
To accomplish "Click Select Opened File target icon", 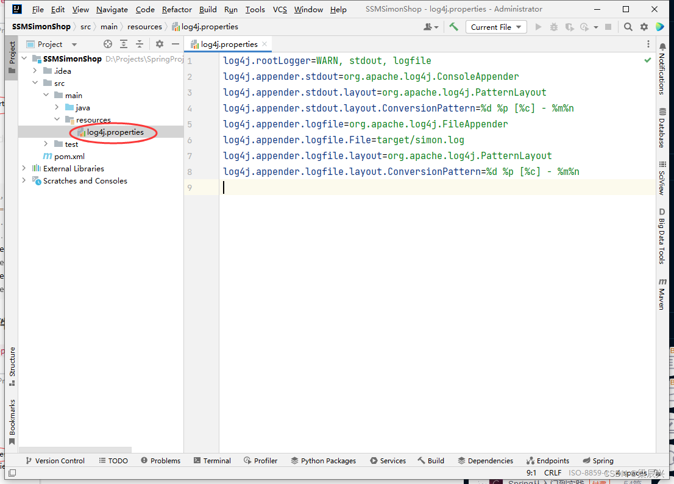I will [108, 44].
